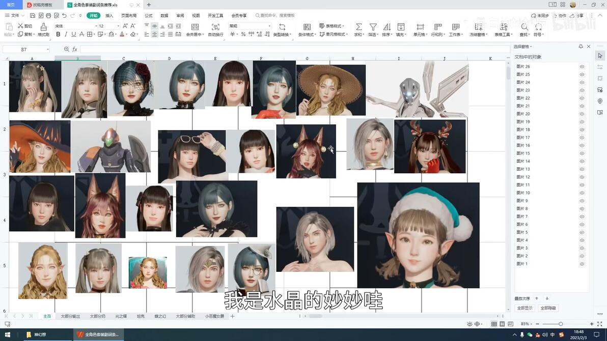Toggle visibility of 图片 20

point(582,114)
